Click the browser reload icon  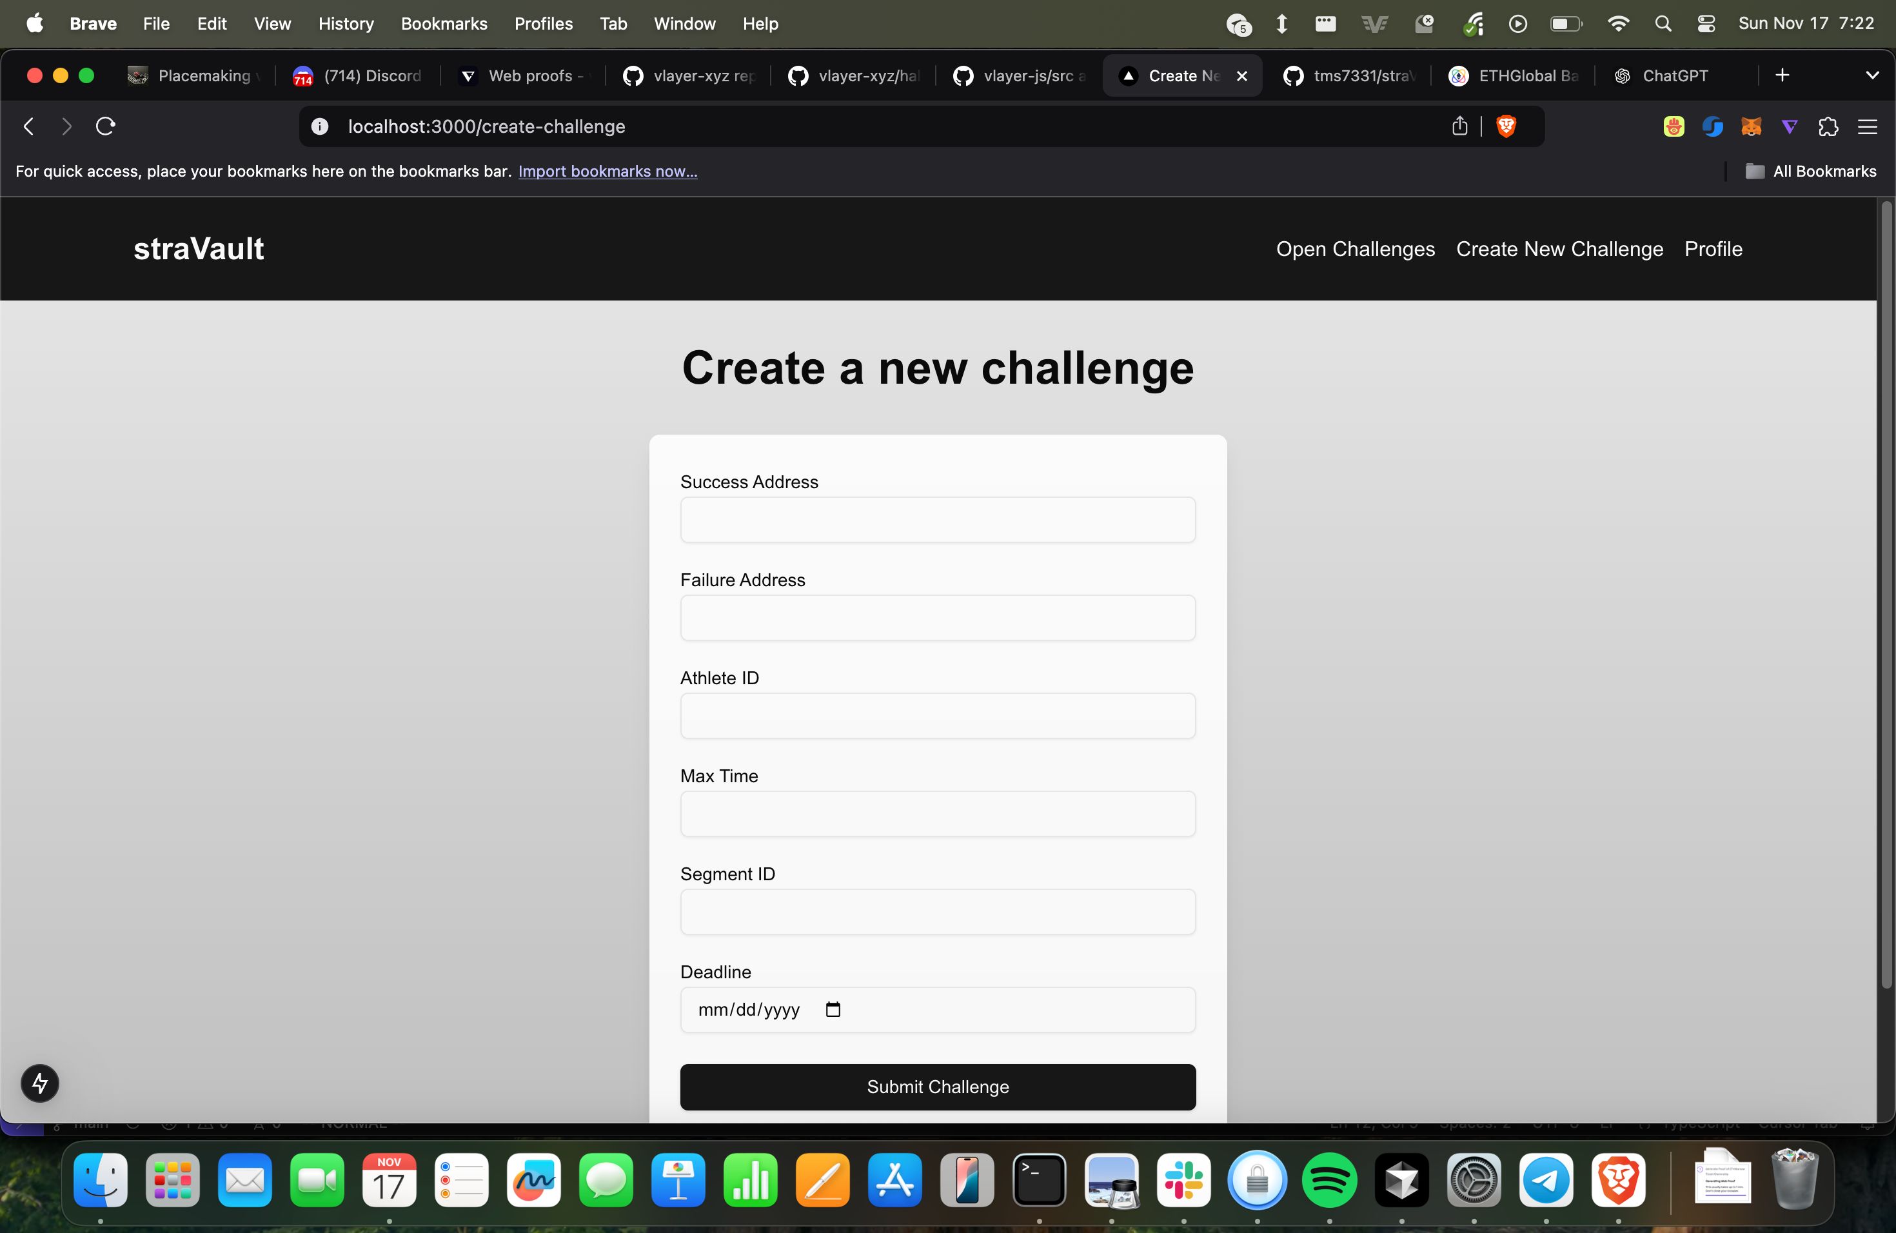(105, 126)
